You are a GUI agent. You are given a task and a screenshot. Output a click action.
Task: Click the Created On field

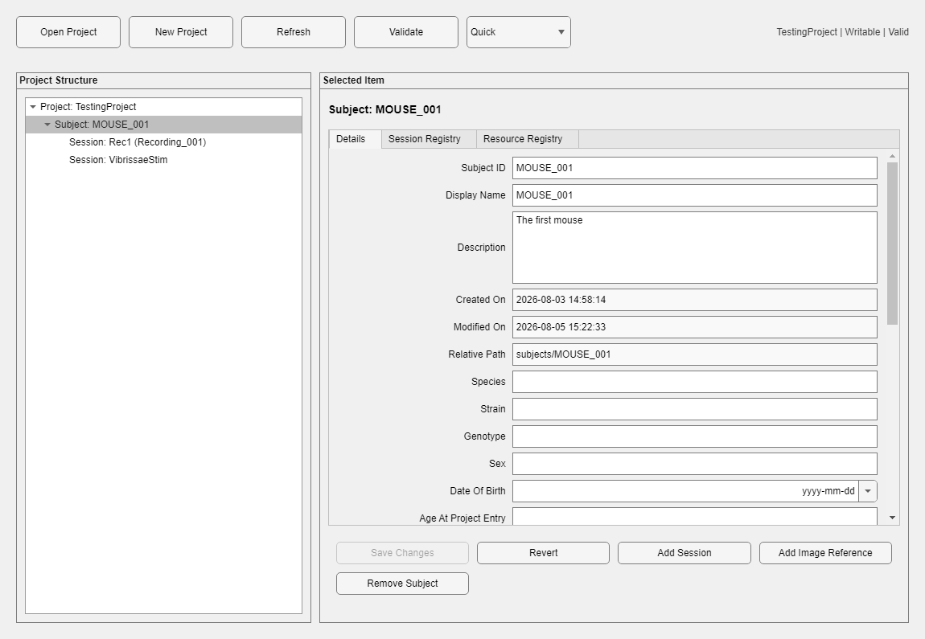[694, 300]
